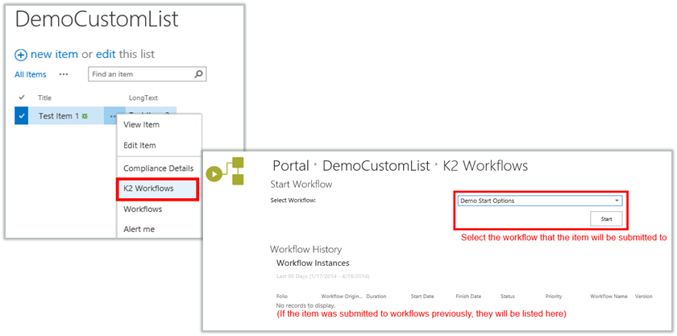Click the Duration column header

coord(376,297)
